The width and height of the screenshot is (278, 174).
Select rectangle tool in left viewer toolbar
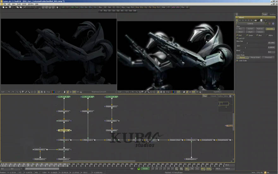[32, 92]
